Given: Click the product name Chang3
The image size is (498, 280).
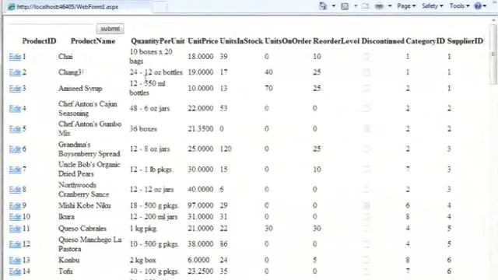Looking at the screenshot, I should click(71, 72).
